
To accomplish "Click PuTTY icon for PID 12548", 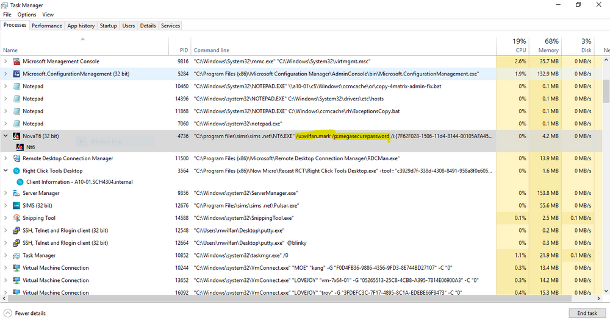I will (x=16, y=230).
